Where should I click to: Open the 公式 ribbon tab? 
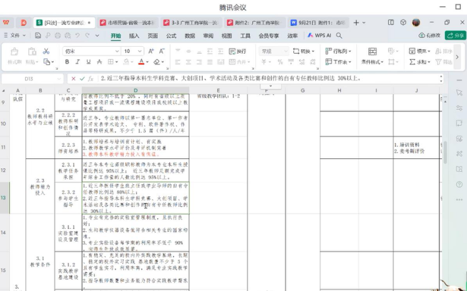(x=171, y=36)
